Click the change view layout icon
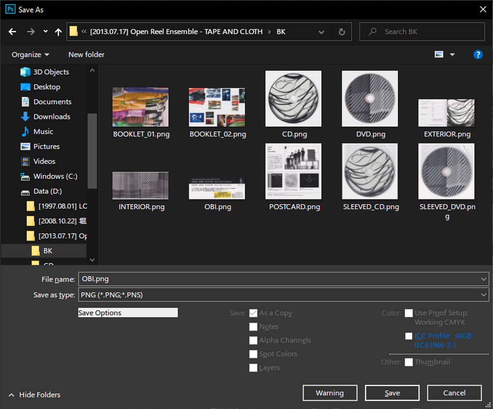The width and height of the screenshot is (493, 409). coord(439,54)
